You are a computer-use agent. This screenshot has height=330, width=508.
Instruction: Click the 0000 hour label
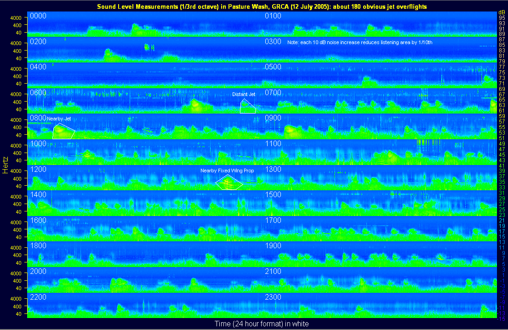[38, 16]
